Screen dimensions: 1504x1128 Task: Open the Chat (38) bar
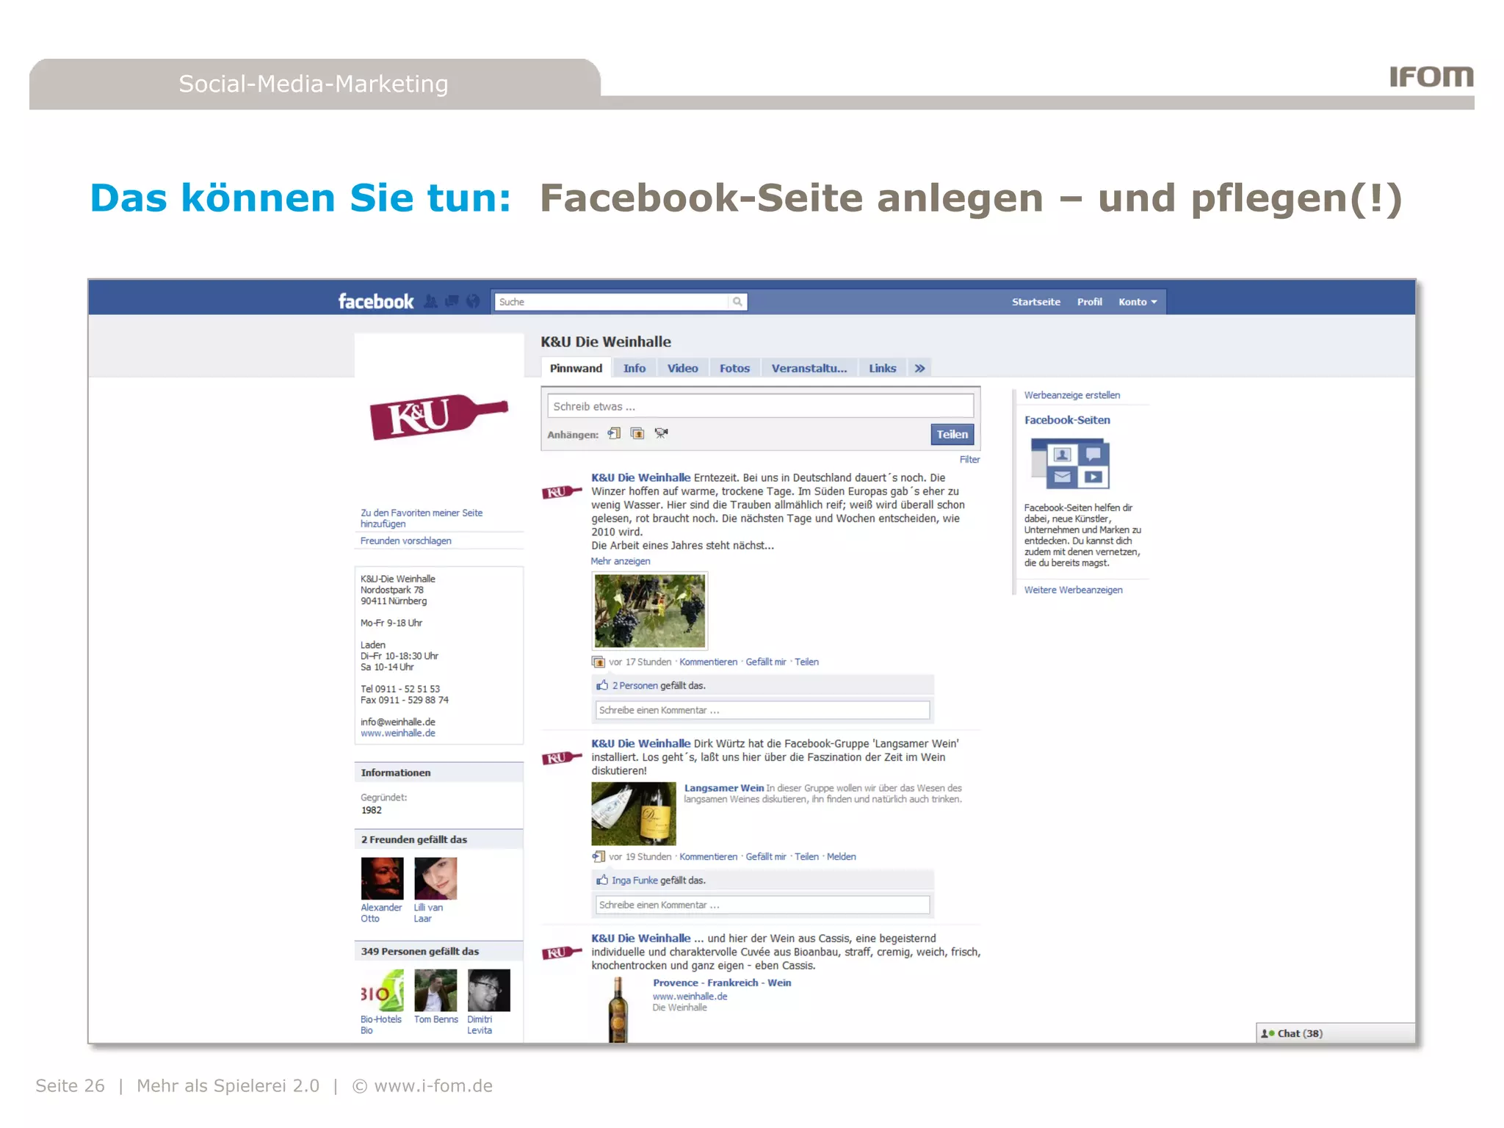[x=1335, y=1033]
